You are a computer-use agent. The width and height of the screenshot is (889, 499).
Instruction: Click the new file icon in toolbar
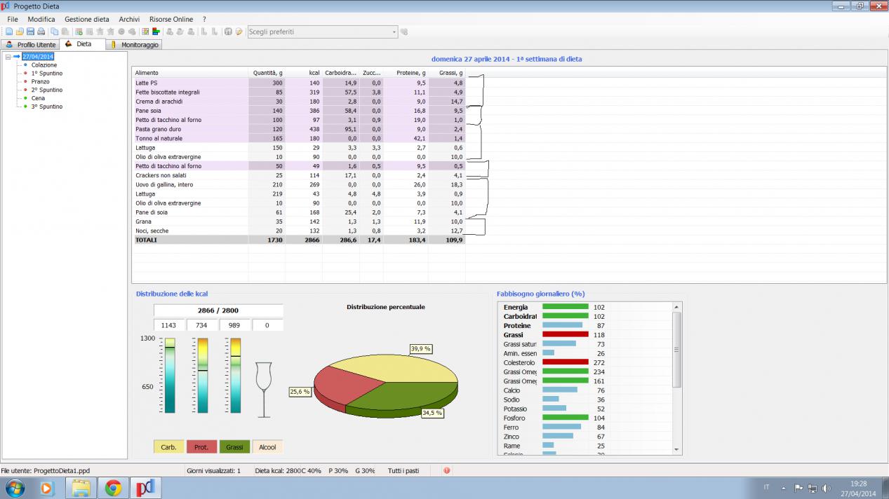(9, 32)
